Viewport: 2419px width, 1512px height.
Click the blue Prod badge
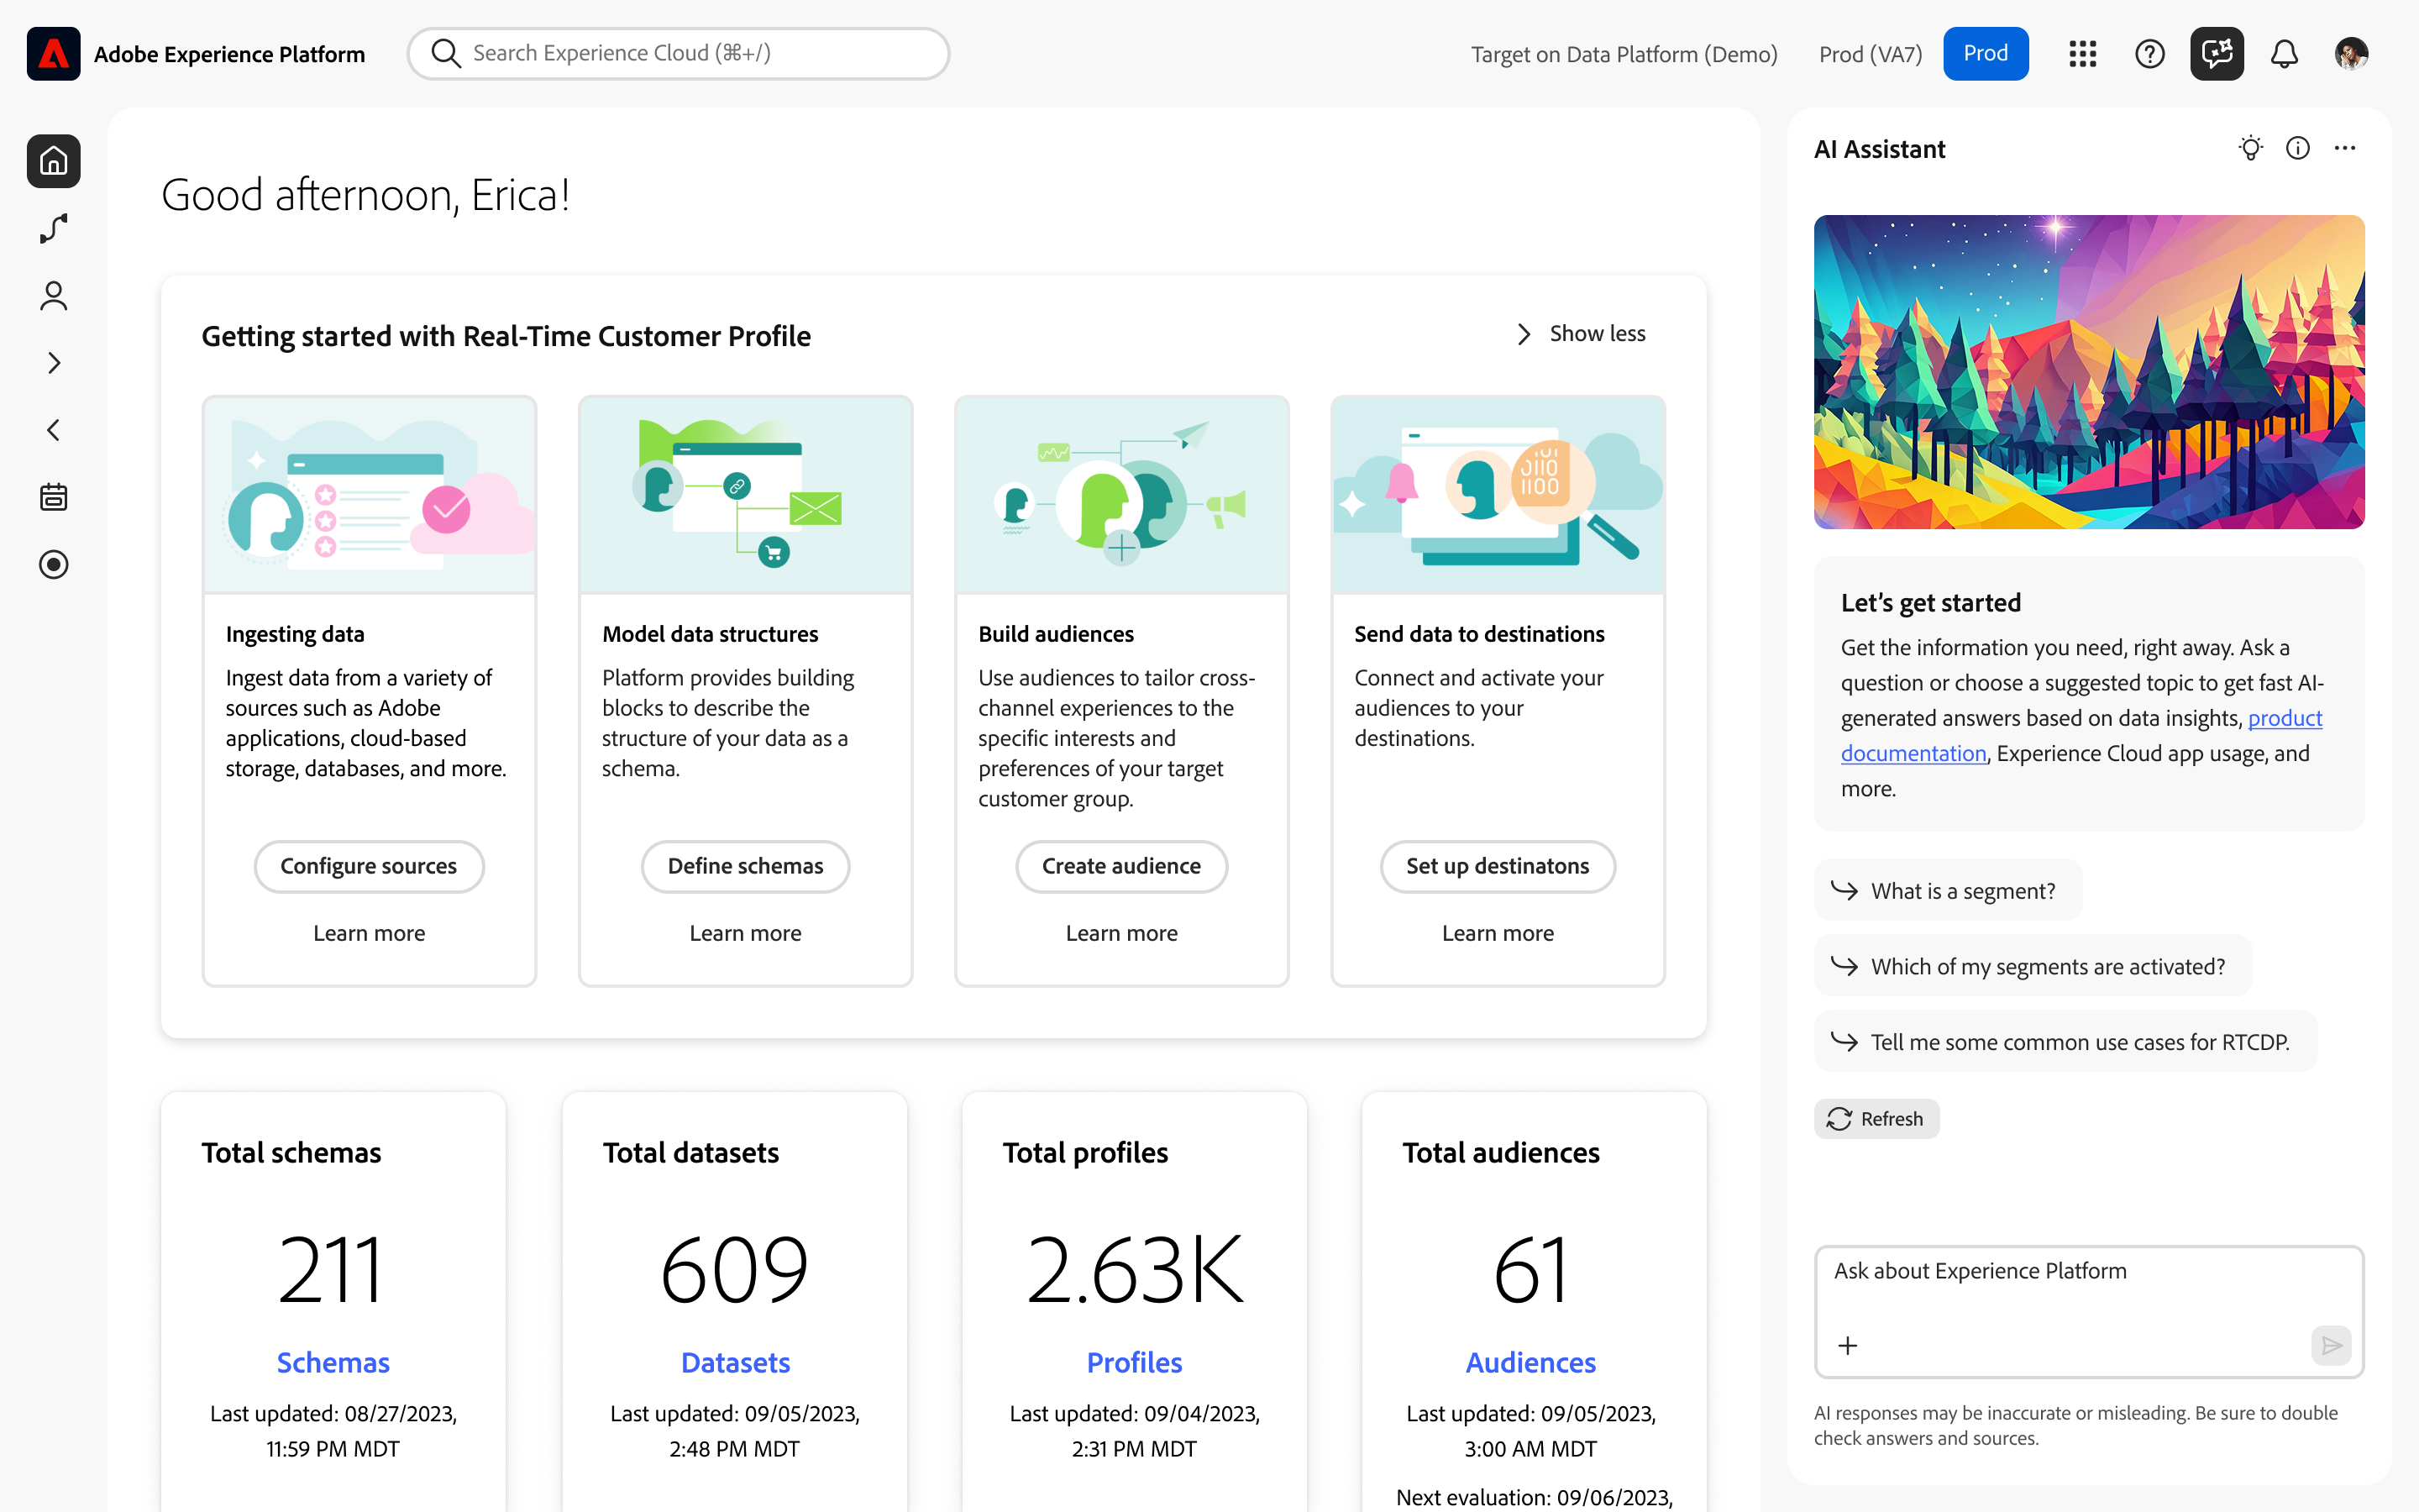tap(1986, 54)
